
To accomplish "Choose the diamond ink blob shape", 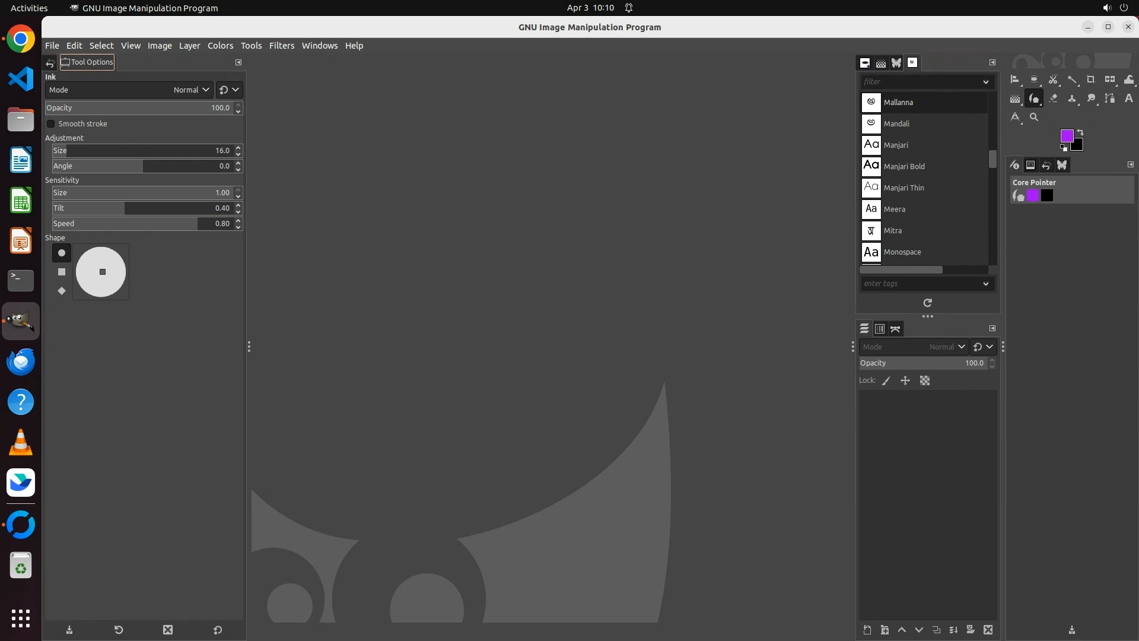I will (x=62, y=291).
